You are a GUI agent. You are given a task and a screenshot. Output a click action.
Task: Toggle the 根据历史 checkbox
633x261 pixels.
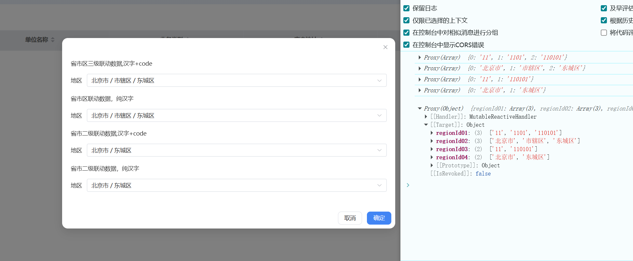(x=604, y=20)
